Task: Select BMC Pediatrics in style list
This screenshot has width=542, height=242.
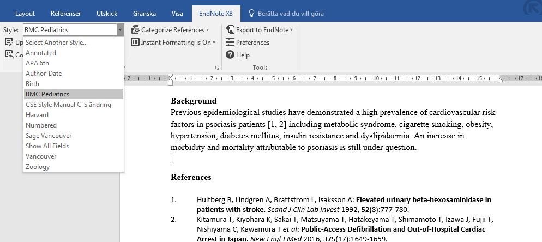Action: (74, 94)
